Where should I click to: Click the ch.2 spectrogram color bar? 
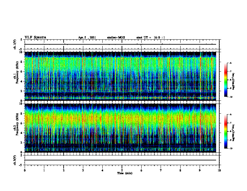point(226,131)
